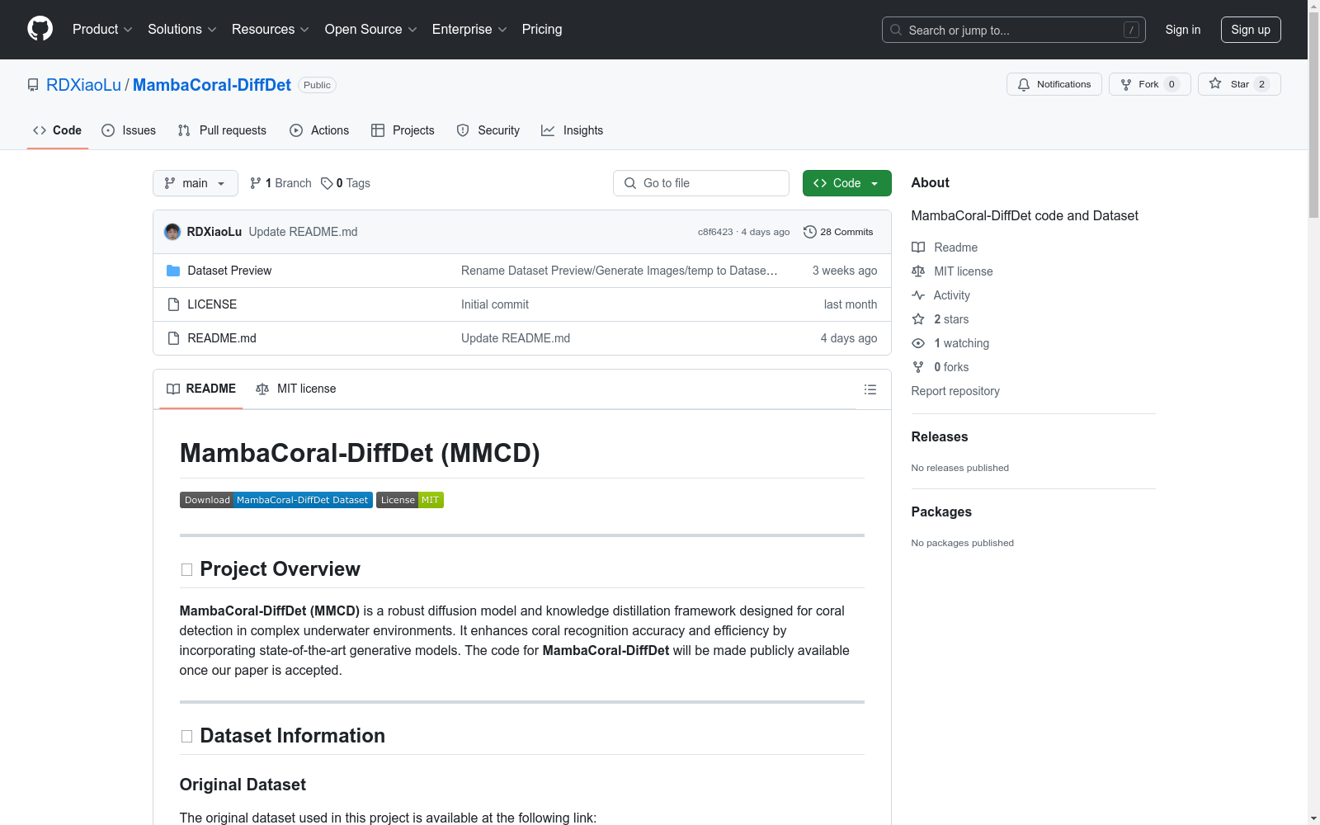
Task: Open the main branch selector dropdown
Action: pyautogui.click(x=195, y=183)
